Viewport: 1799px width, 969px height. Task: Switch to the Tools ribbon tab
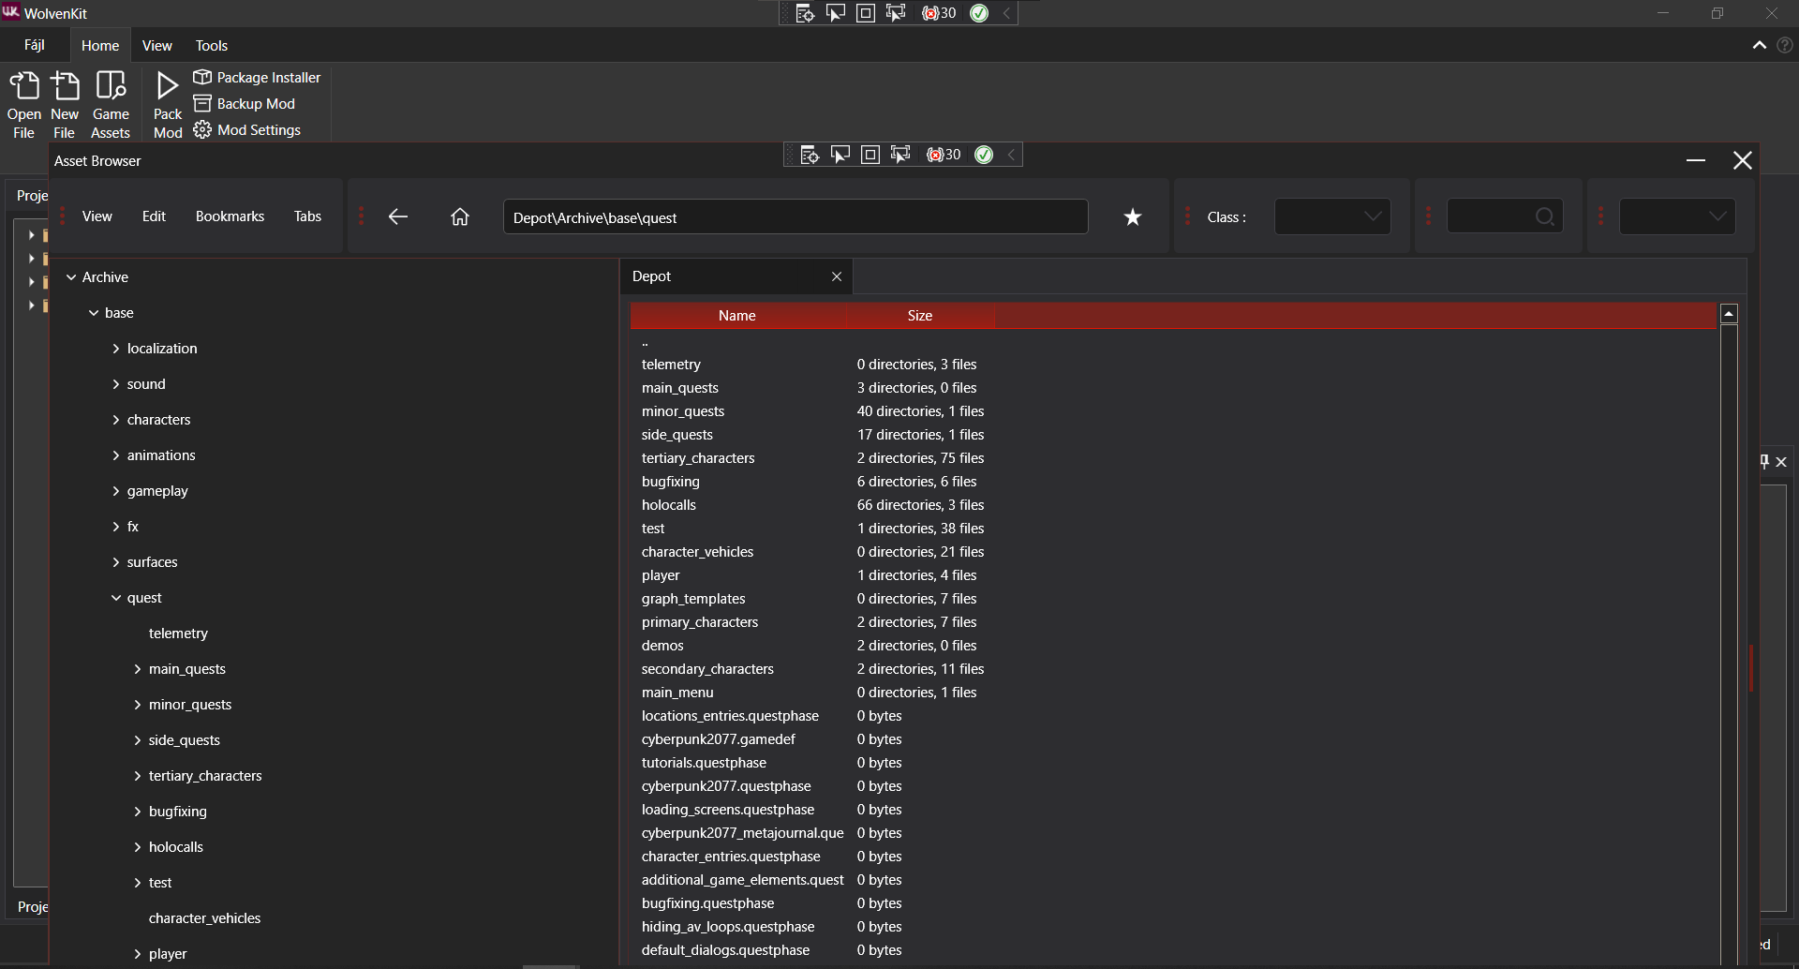pyautogui.click(x=212, y=45)
